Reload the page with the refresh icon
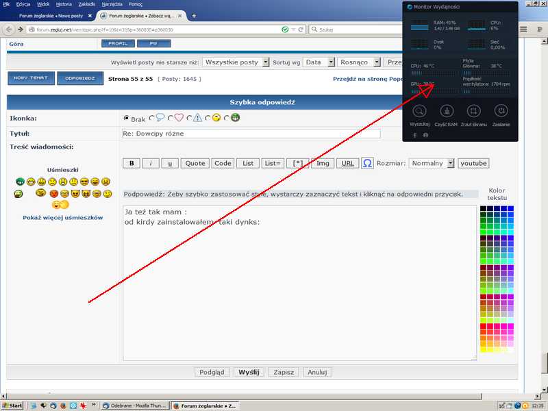548x411 pixels. click(x=301, y=29)
